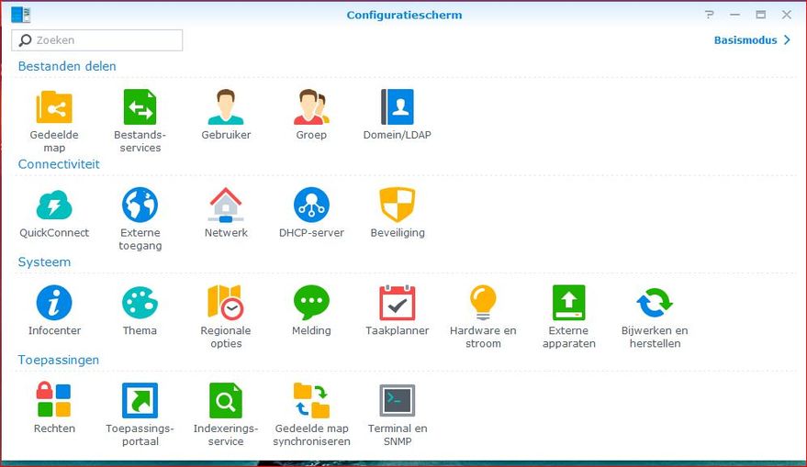Open Hardware en stroom lightbulb icon
The width and height of the screenshot is (807, 467).
pyautogui.click(x=483, y=303)
